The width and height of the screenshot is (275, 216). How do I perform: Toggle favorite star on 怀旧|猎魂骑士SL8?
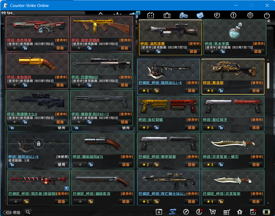[x=14, y=122]
